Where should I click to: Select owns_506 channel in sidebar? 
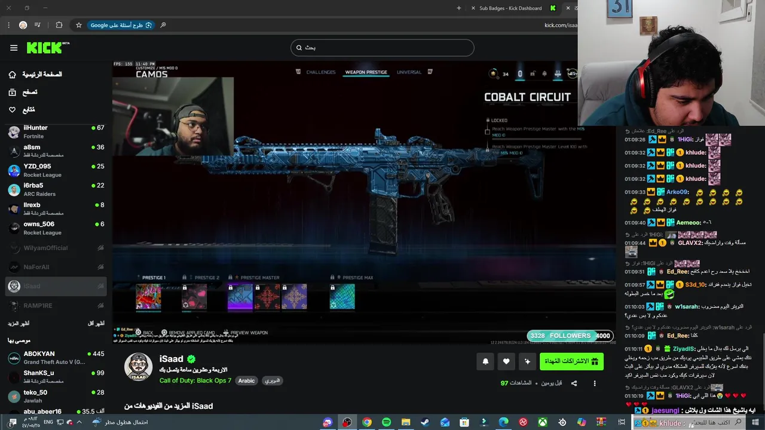click(x=56, y=228)
